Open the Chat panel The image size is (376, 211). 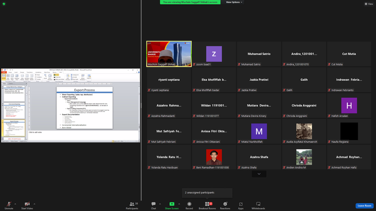click(x=153, y=205)
